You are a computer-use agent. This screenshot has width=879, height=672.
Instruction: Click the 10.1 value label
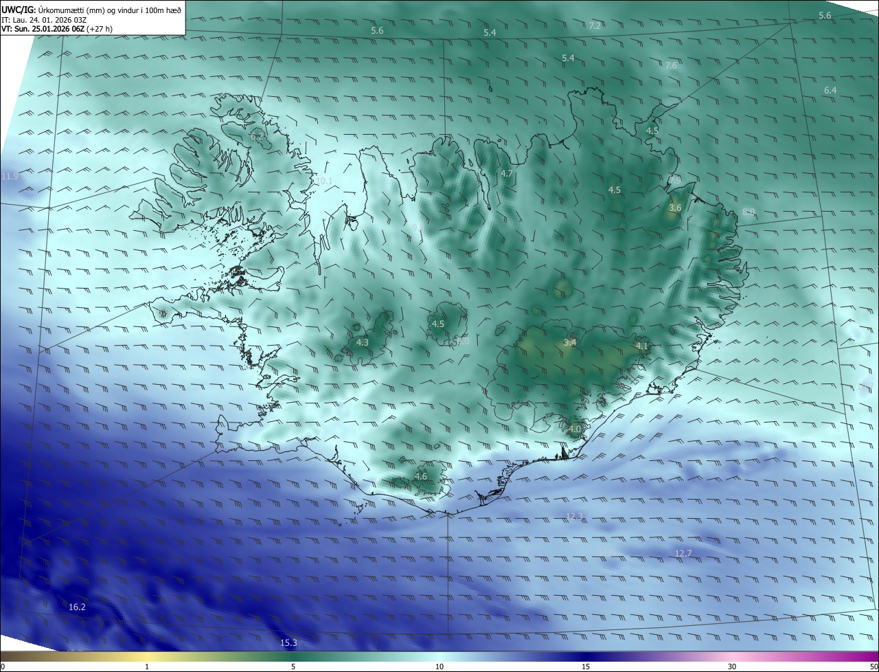point(324,181)
